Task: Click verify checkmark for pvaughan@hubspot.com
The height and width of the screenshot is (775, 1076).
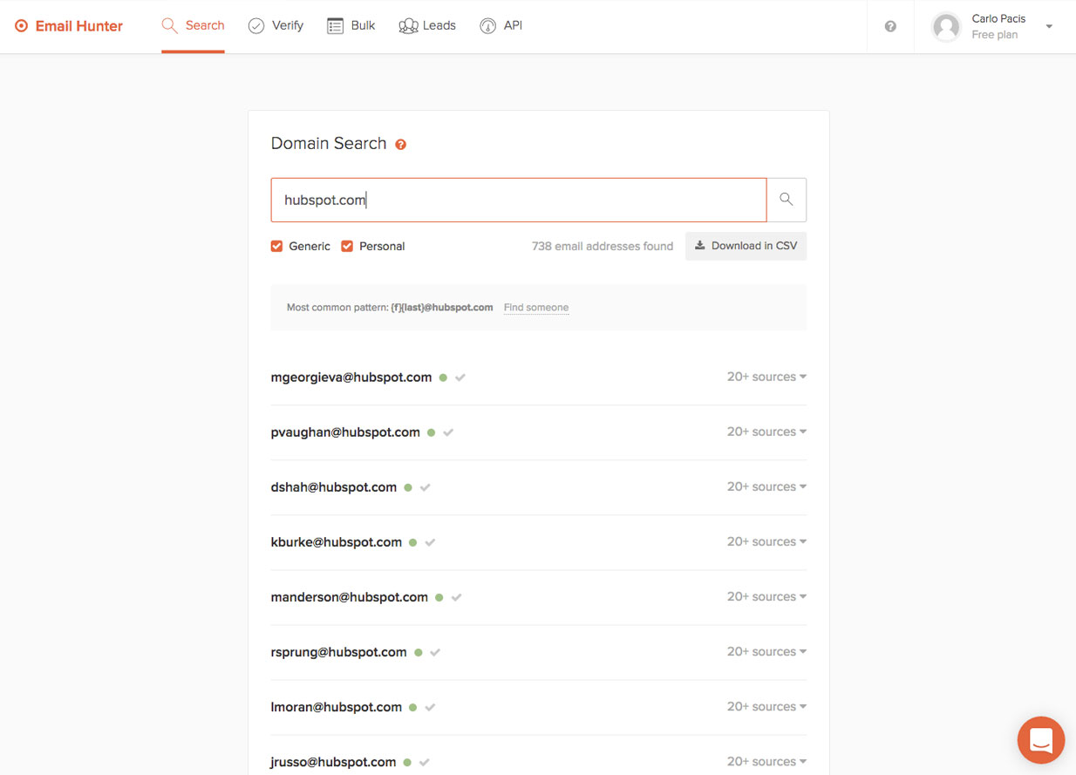Action: [x=448, y=432]
